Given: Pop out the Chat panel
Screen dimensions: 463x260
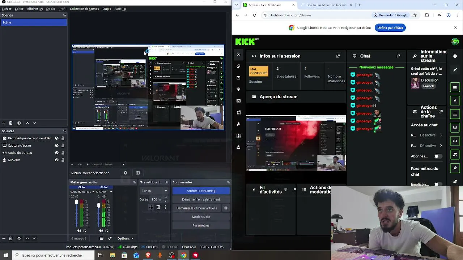Looking at the screenshot, I should 398,56.
